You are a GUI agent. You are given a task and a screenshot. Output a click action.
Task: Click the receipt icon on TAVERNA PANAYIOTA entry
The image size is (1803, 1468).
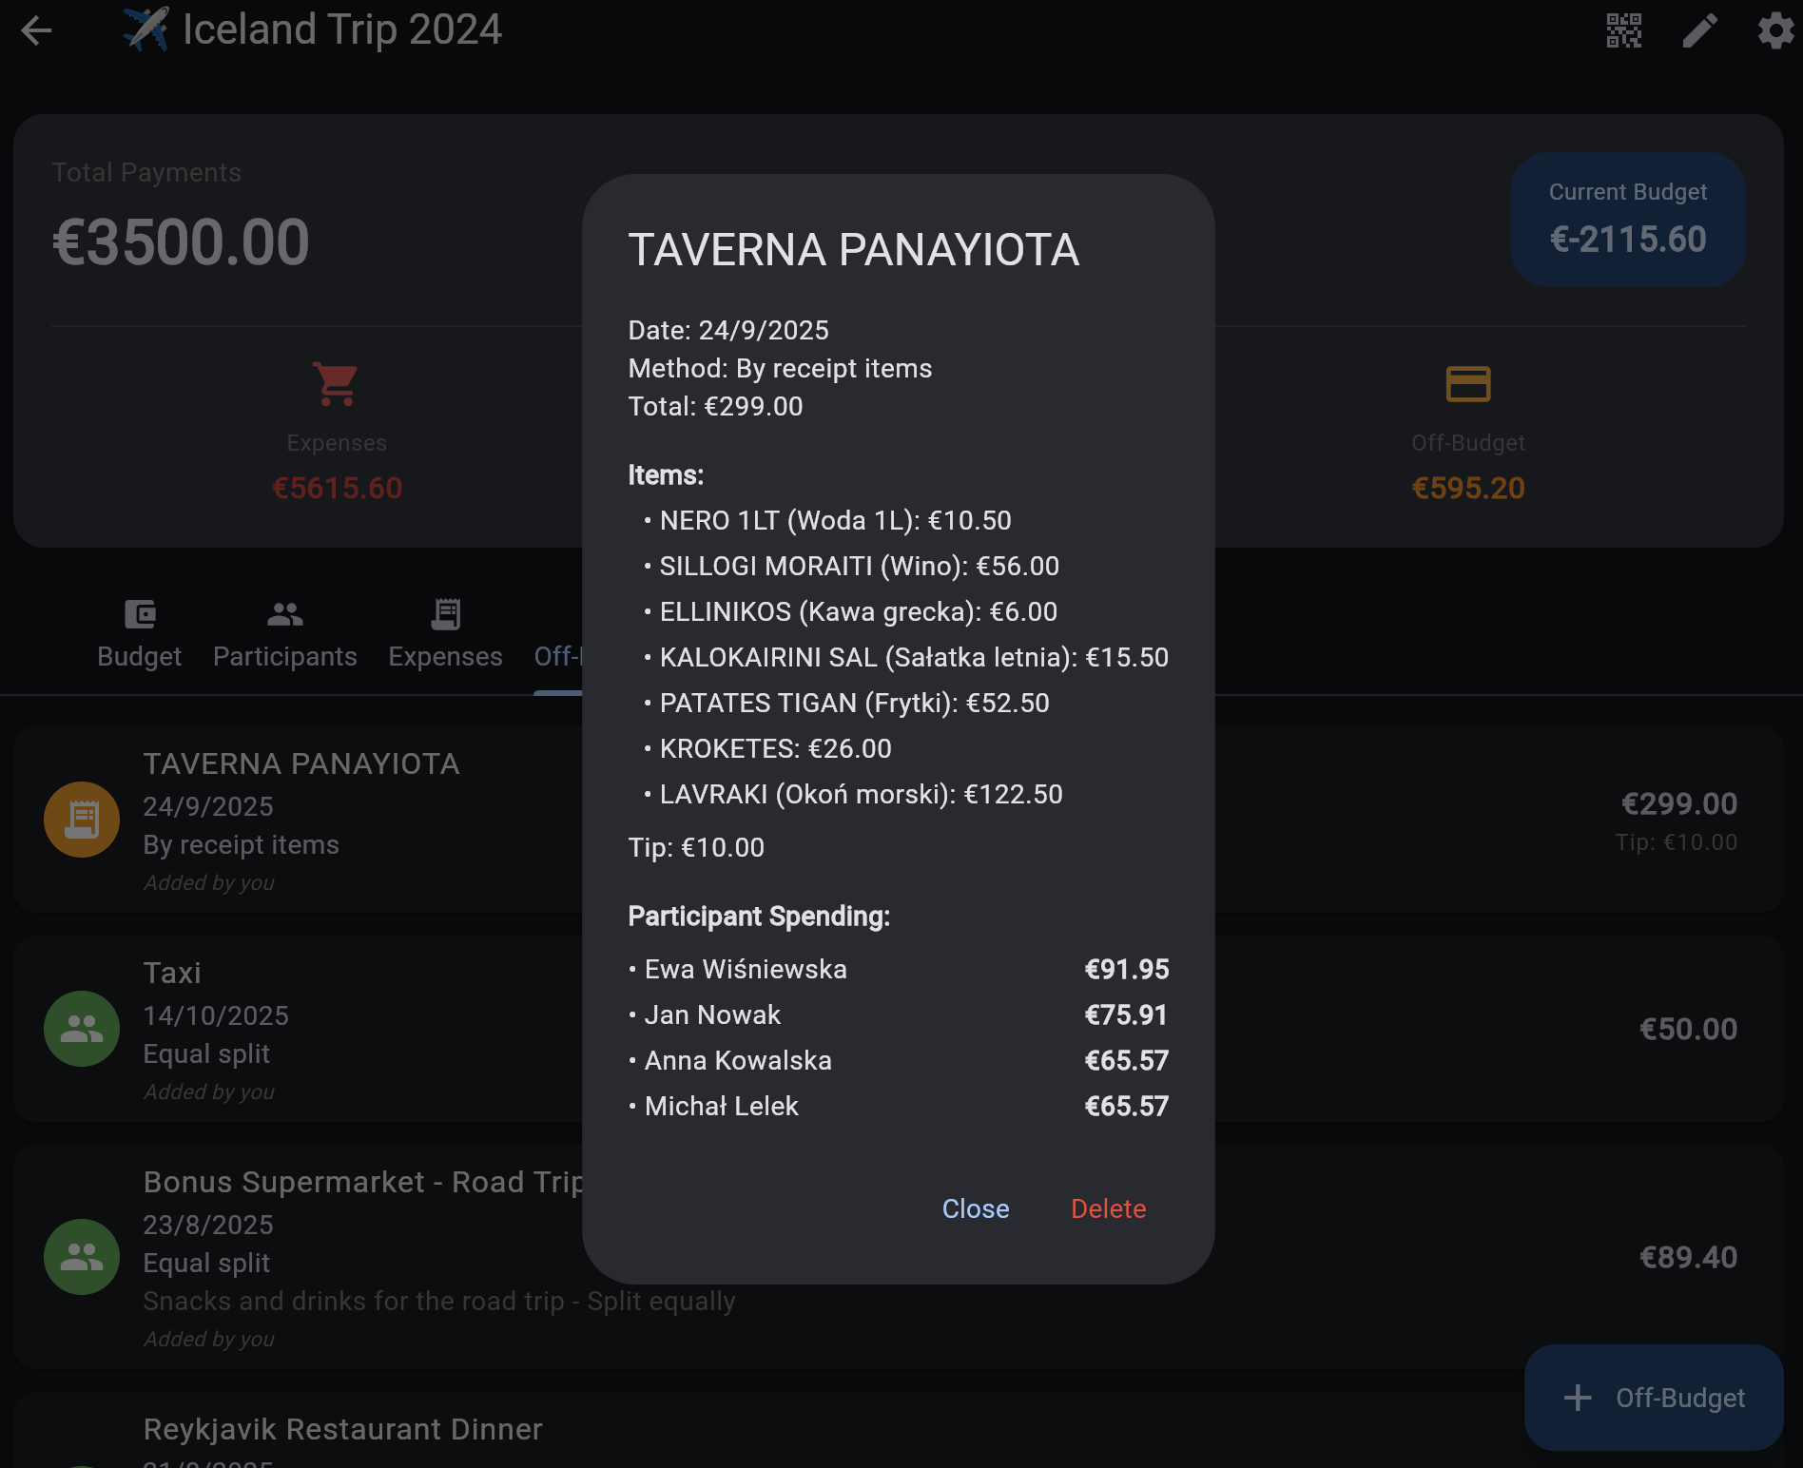[x=81, y=819]
